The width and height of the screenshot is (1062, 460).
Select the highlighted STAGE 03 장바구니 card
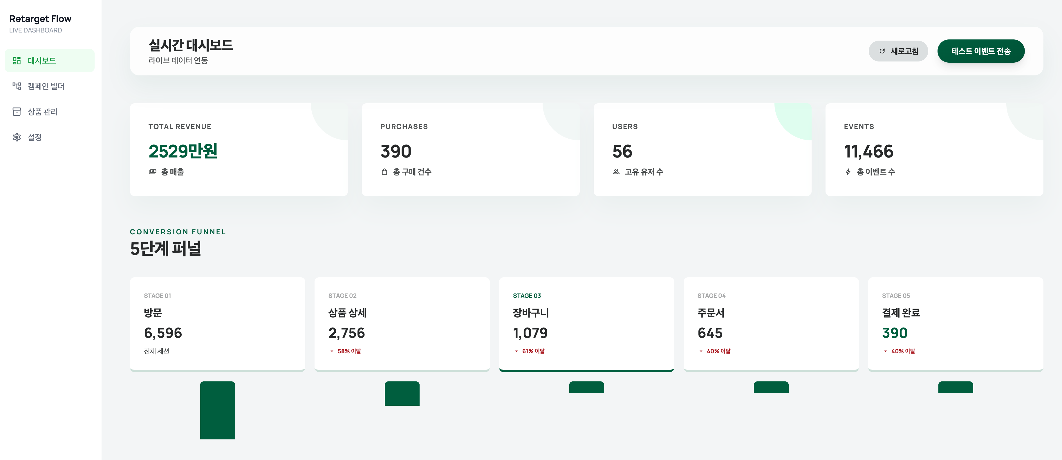(x=586, y=324)
